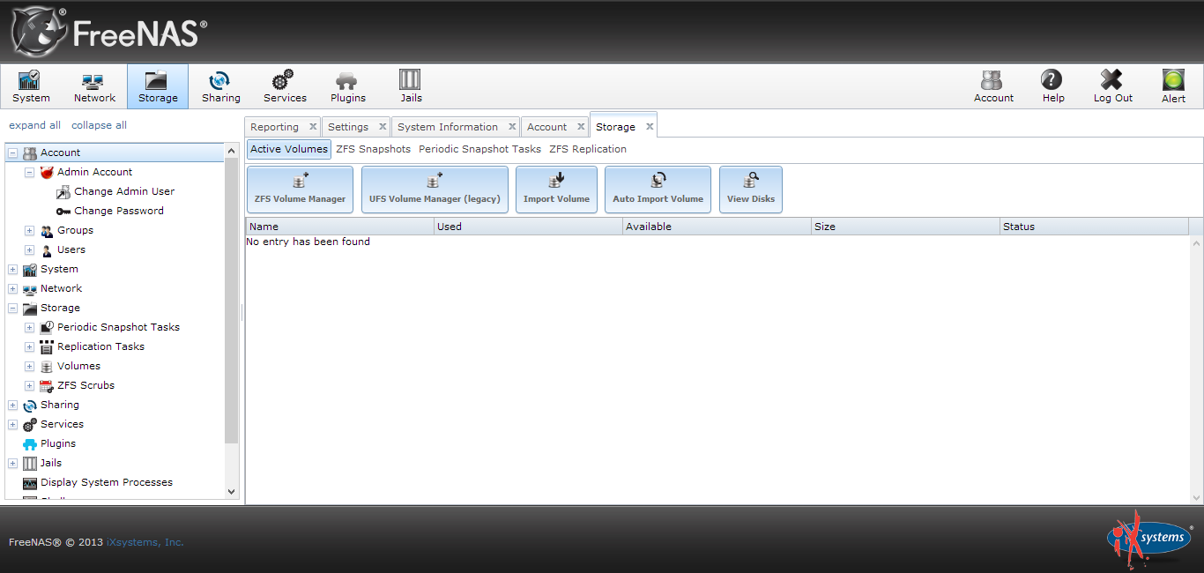Open the Jails section icon

(x=410, y=86)
